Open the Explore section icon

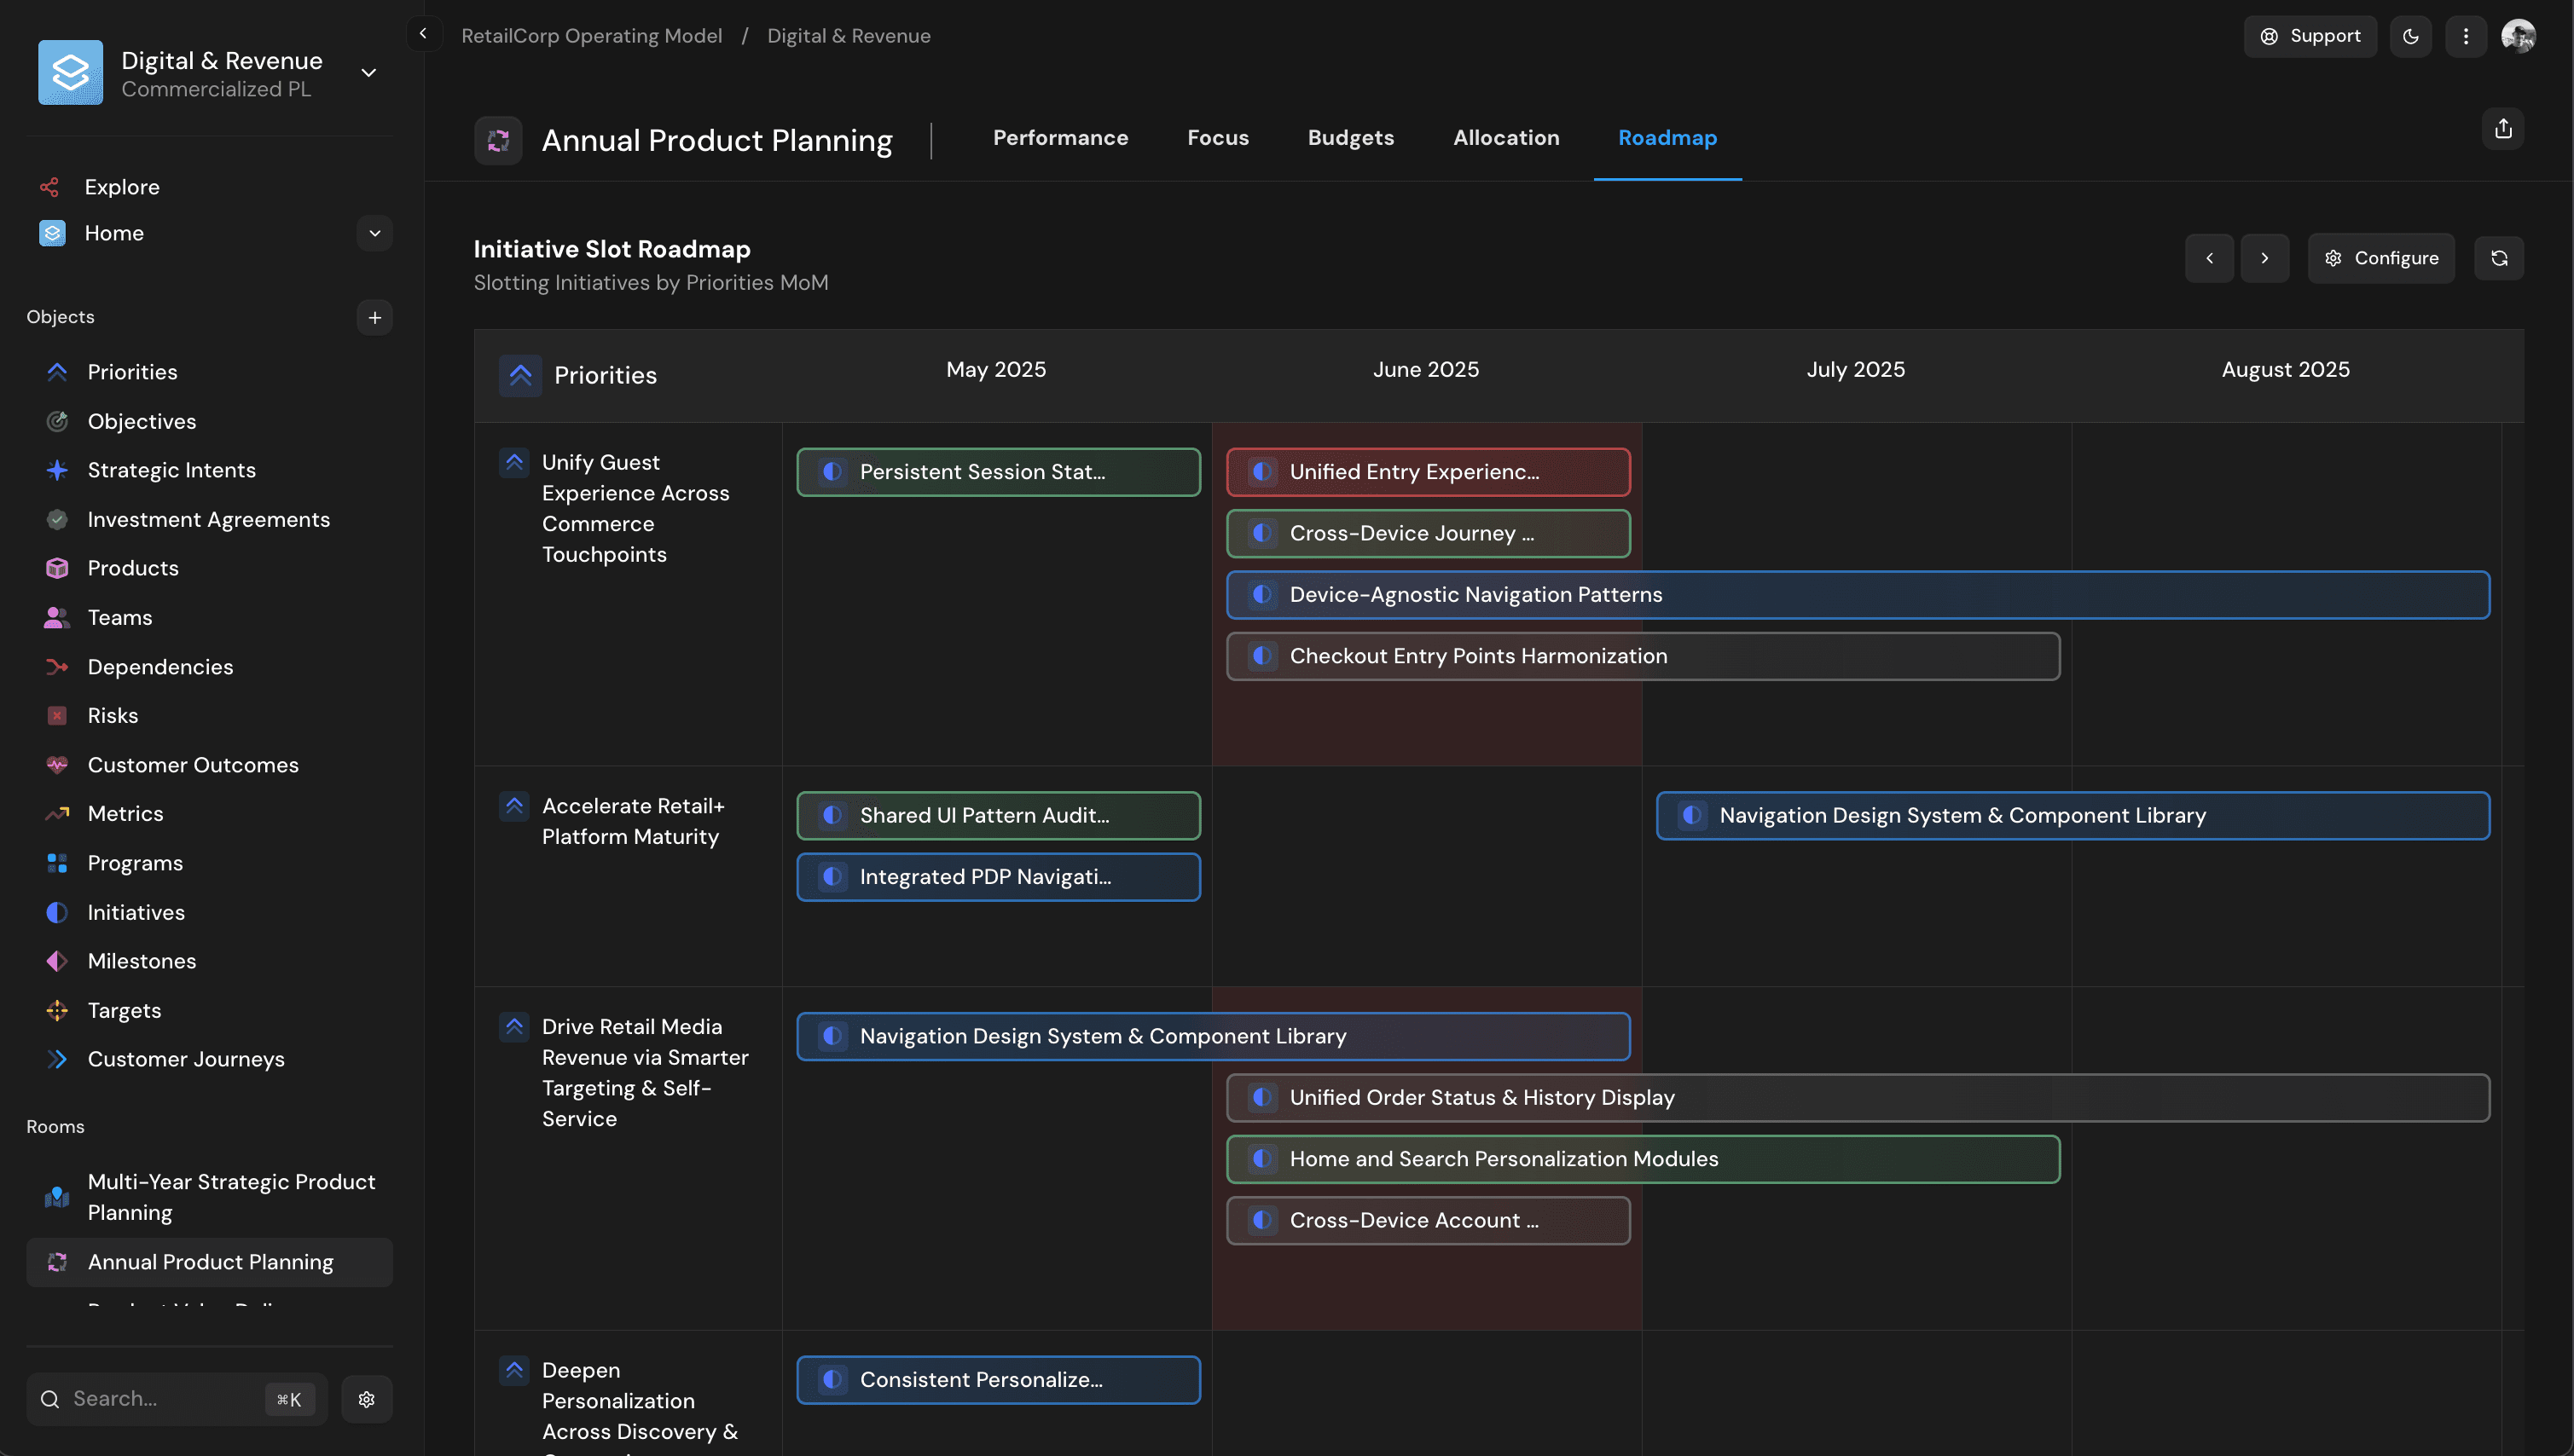pyautogui.click(x=51, y=187)
